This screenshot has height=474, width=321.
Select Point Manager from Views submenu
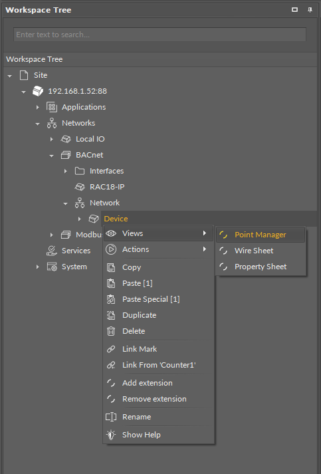point(261,235)
